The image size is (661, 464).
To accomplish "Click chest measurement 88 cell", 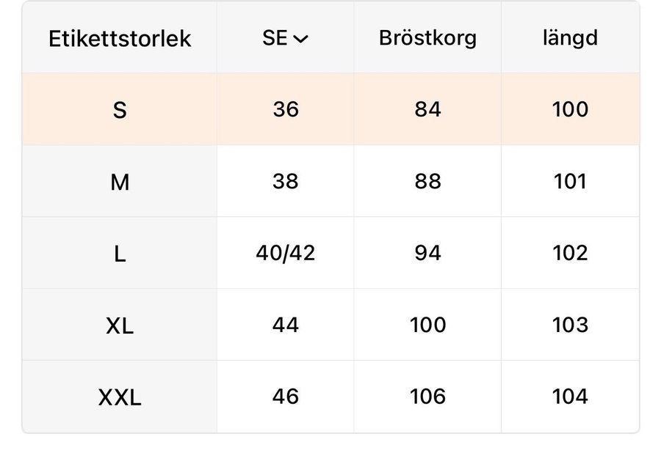I will [427, 181].
